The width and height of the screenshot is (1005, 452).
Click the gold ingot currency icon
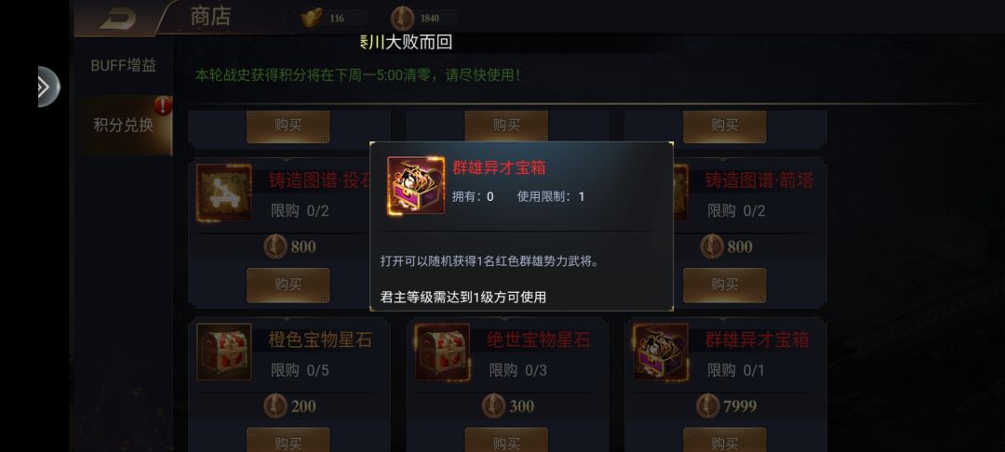click(x=312, y=18)
